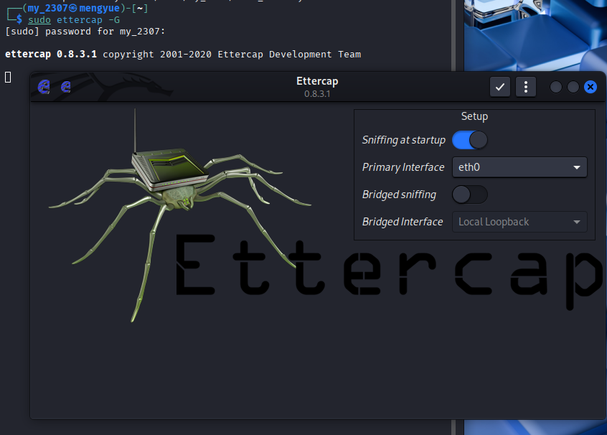The image size is (607, 435).
Task: Click the 'Sniffing at startup' label
Action: click(x=404, y=140)
